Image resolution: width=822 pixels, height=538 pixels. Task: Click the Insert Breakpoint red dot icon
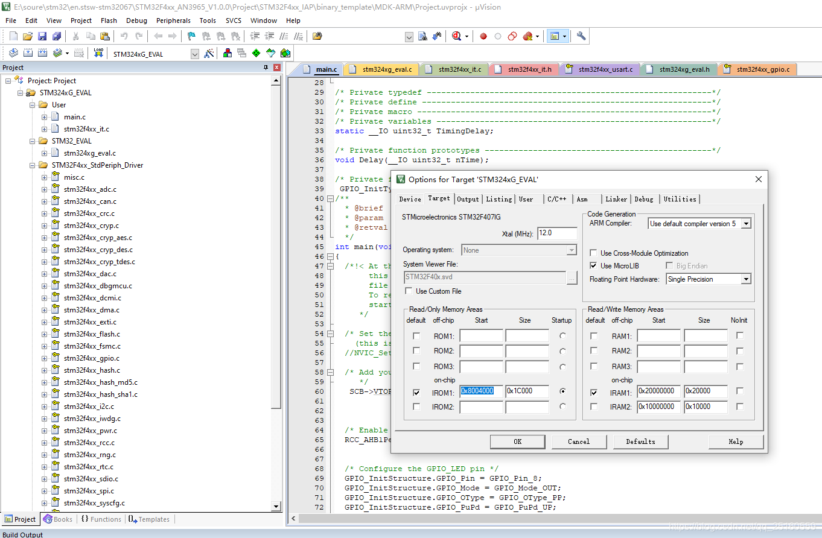(483, 36)
